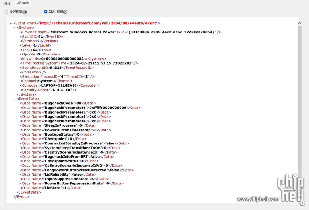Collapse the Event root node

(11, 23)
